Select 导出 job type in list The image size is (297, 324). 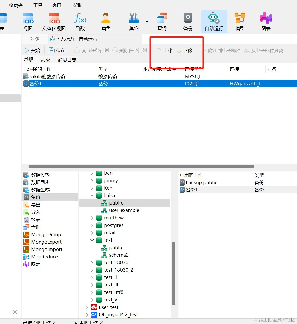50,205
